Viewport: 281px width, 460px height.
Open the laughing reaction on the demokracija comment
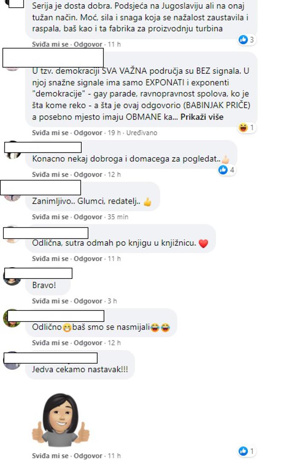click(x=247, y=128)
